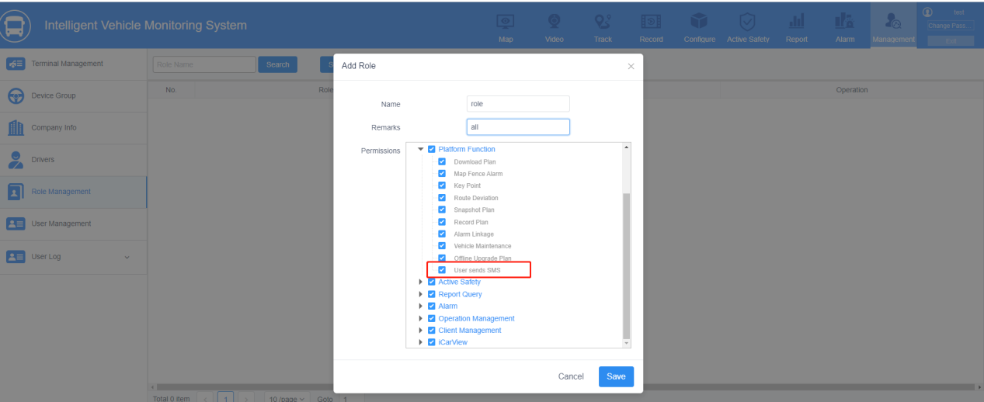This screenshot has width=984, height=402.
Task: Open the 10/page size dropdown
Action: [x=285, y=397]
